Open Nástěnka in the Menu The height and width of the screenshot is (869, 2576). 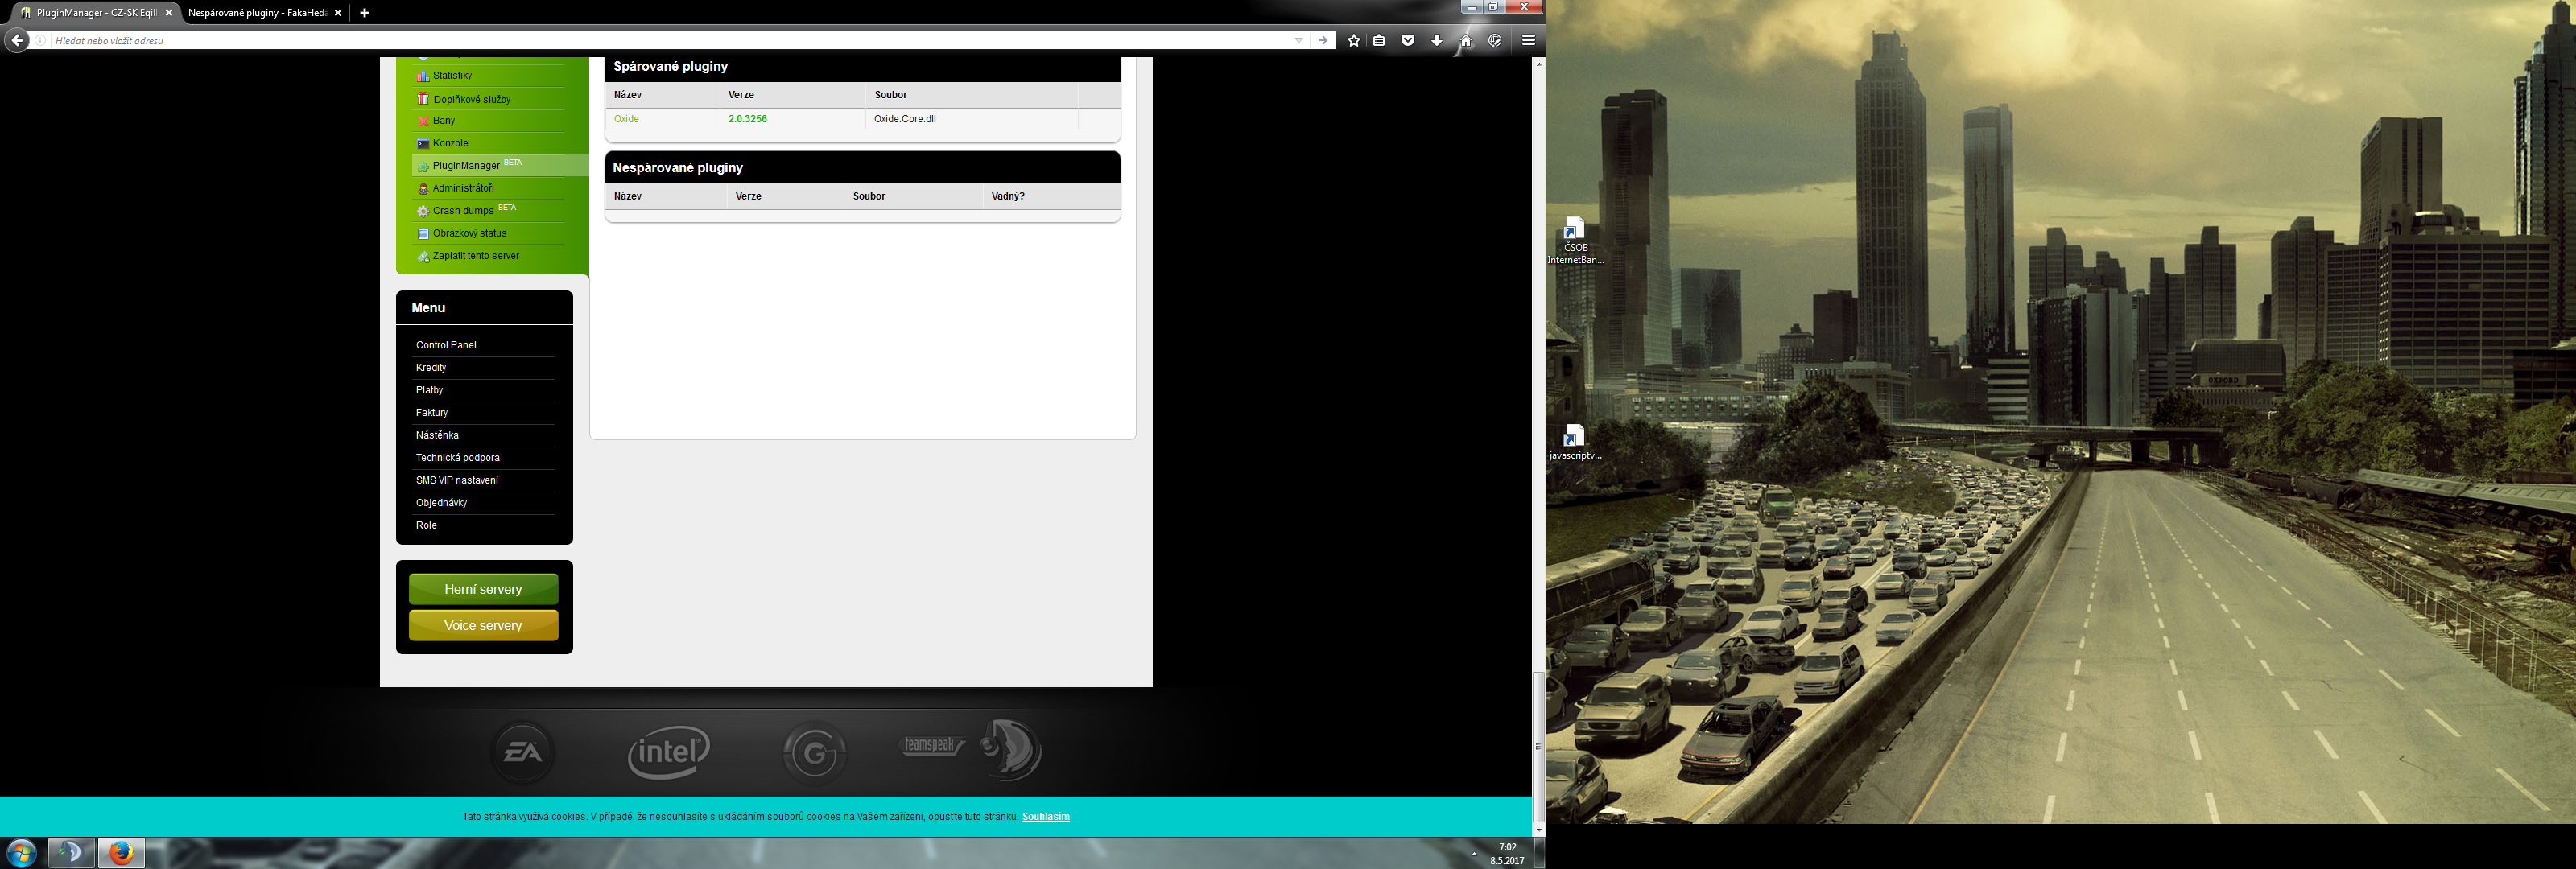click(x=437, y=435)
